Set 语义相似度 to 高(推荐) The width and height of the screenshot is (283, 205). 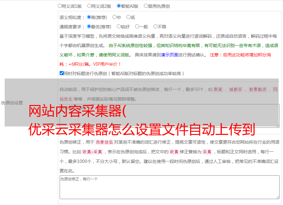89,17
